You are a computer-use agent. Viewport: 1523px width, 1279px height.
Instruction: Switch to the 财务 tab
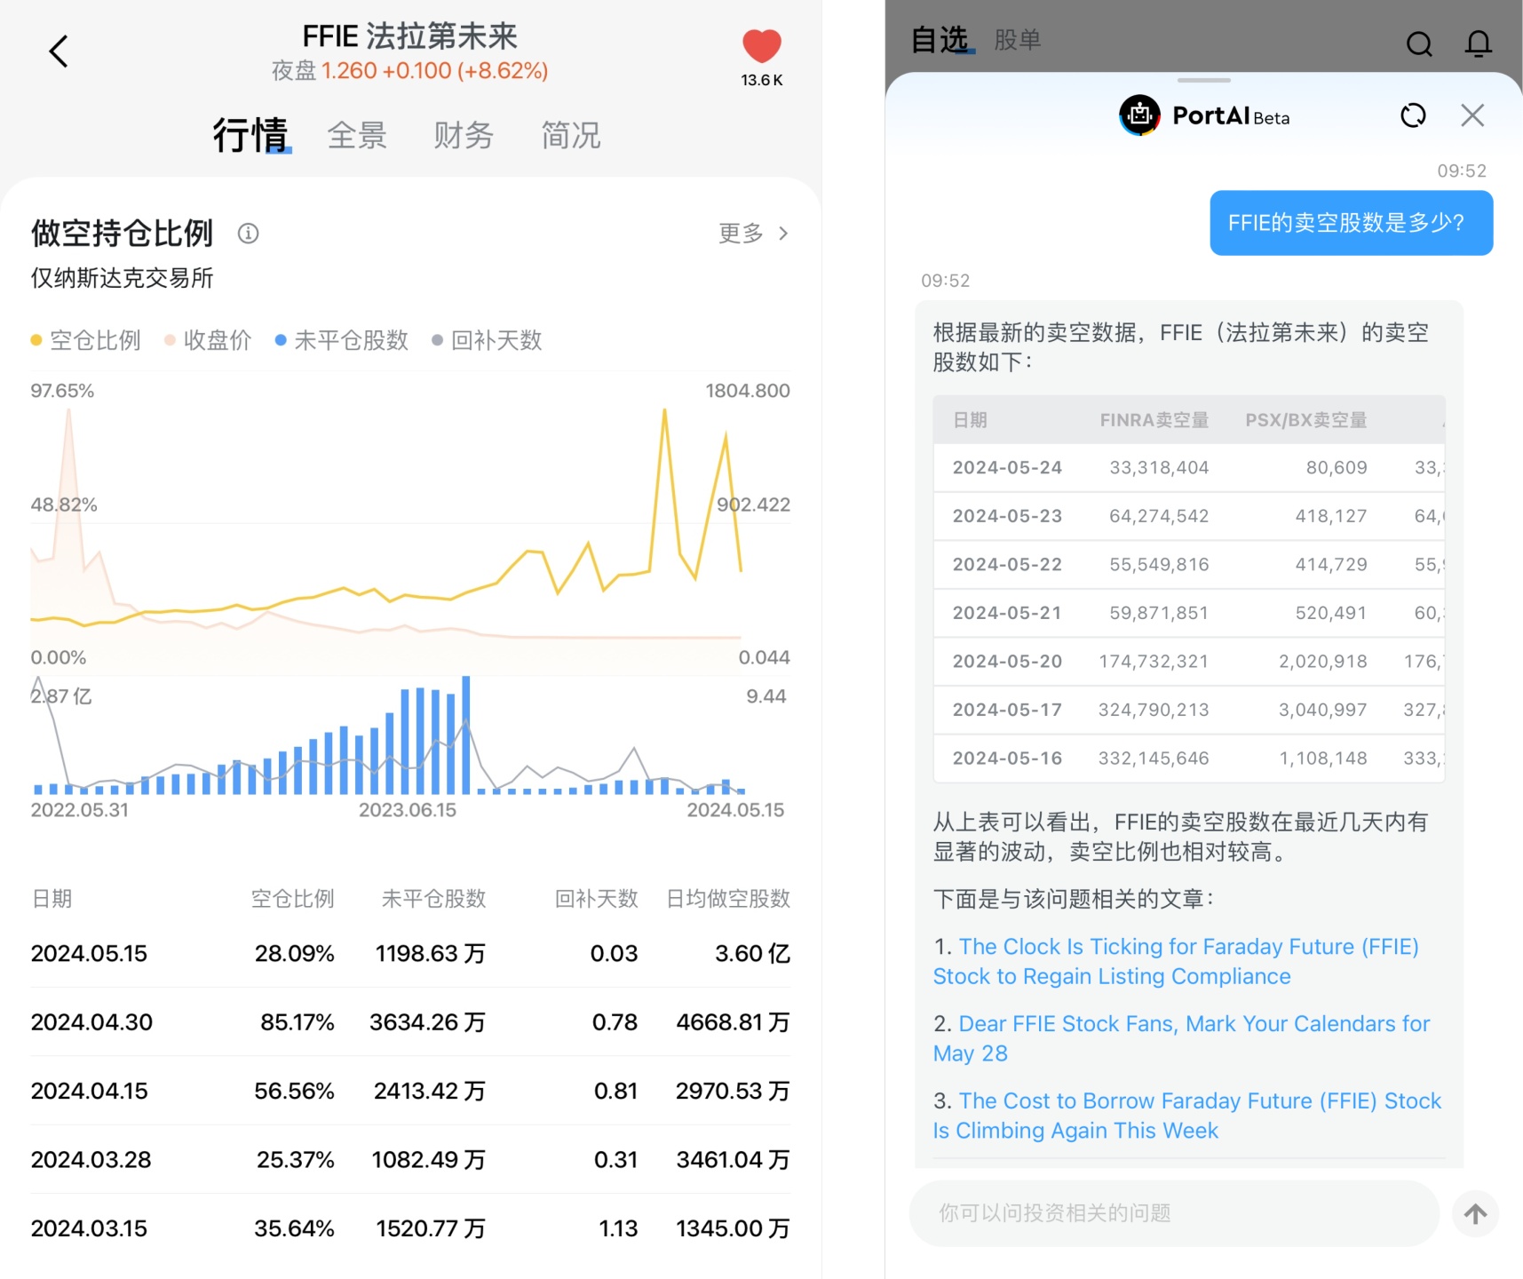click(x=463, y=136)
